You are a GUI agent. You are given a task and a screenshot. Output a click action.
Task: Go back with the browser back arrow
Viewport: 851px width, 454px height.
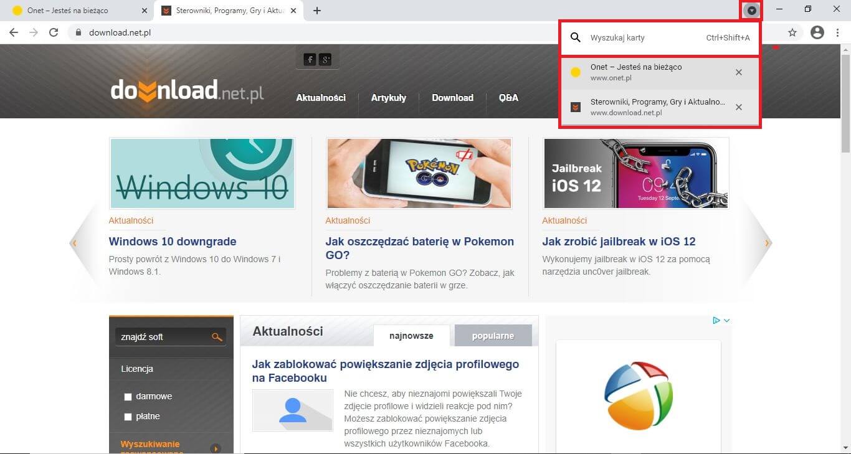click(x=14, y=32)
